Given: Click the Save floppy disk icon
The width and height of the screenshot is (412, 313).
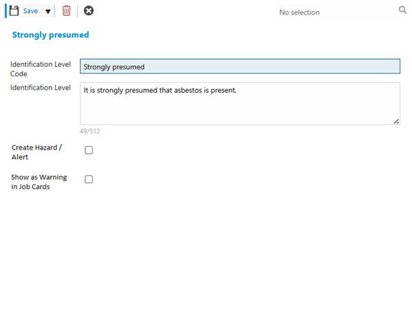Looking at the screenshot, I should [x=14, y=11].
